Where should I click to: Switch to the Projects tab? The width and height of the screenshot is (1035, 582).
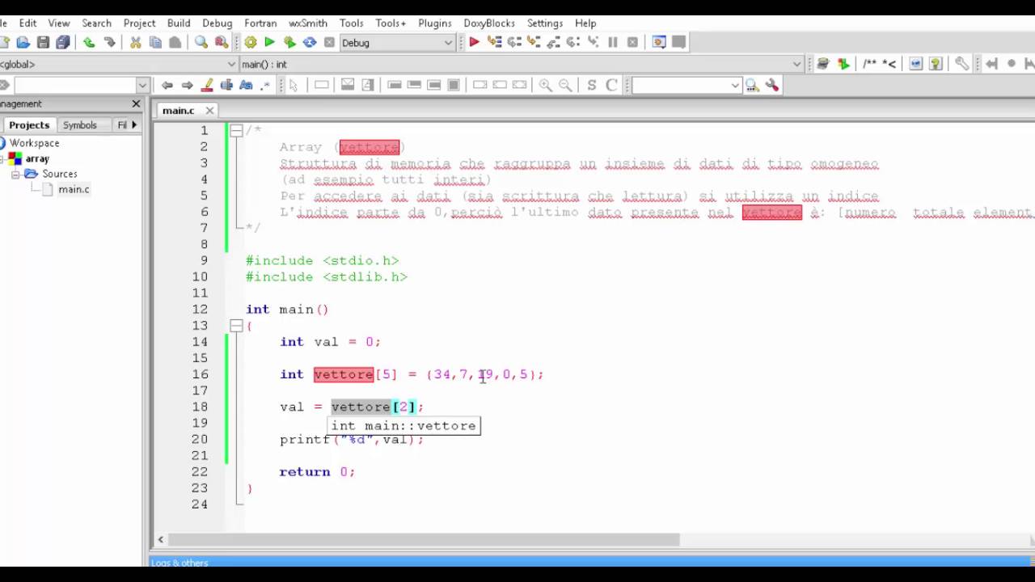click(29, 125)
